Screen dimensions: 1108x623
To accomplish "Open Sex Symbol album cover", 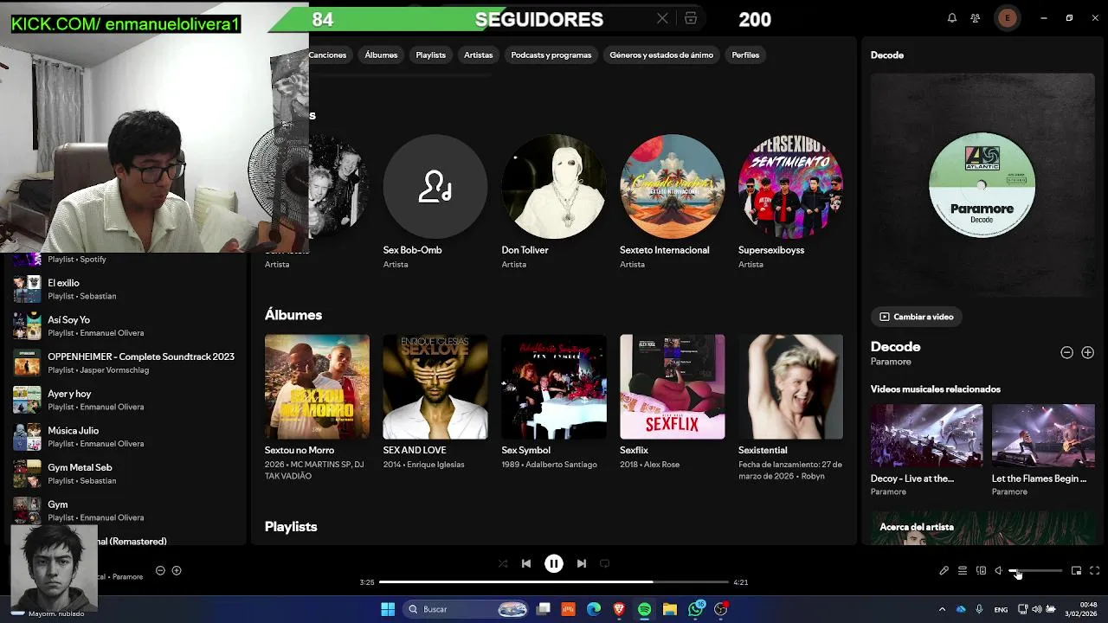I will [554, 387].
